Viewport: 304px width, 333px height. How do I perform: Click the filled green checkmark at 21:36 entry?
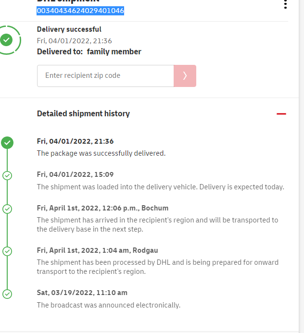[7, 142]
